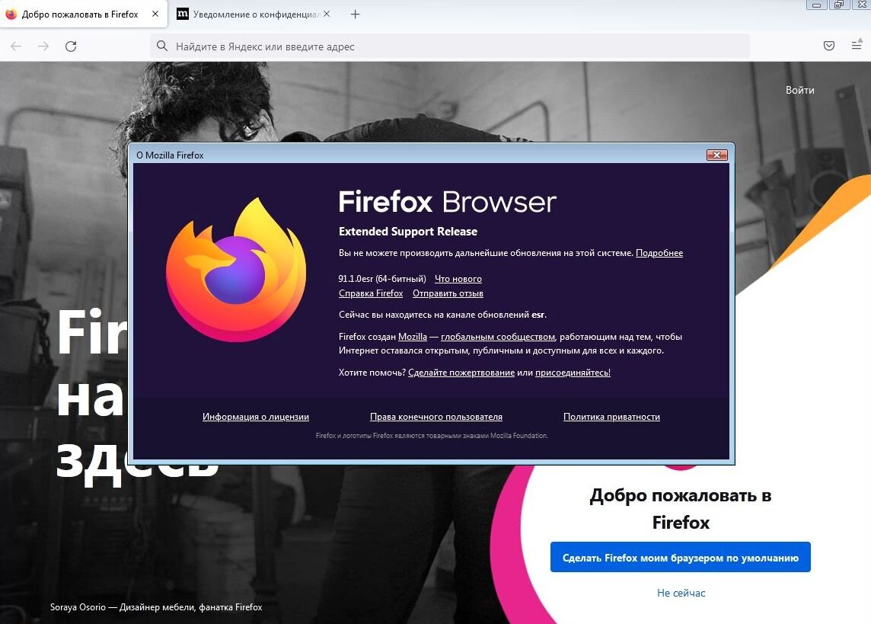Screen dimensions: 871x624
Task: Focus the 'Найдите в Яндекс' address bar
Action: click(450, 46)
